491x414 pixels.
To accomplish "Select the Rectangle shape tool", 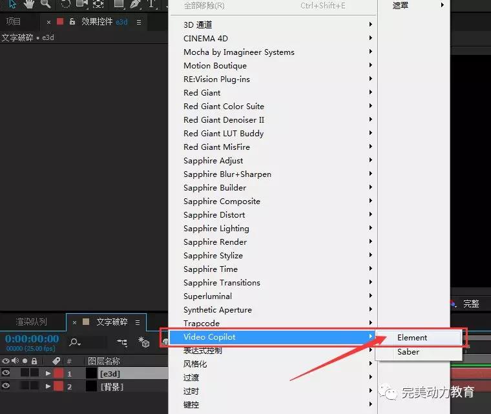I will (x=120, y=3).
